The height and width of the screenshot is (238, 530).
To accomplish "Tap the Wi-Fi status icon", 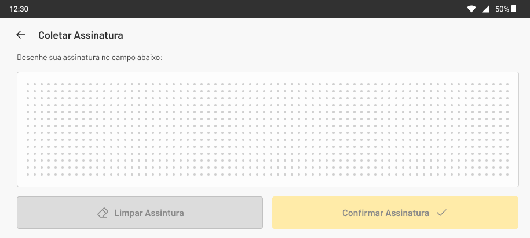I will pos(471,9).
